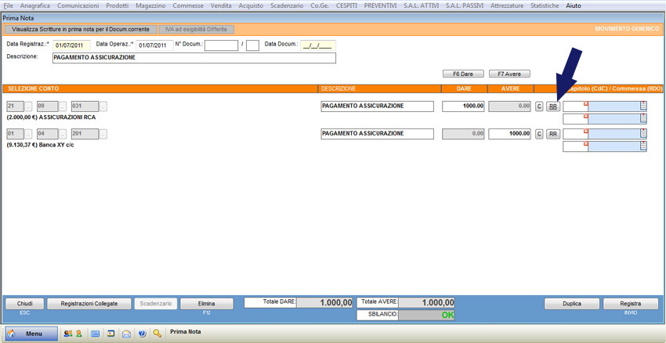666x343 pixels.
Task: Click the F6 Dare button
Action: pyautogui.click(x=463, y=74)
